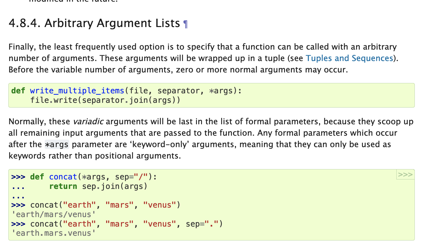Screen dimensions: 424x248
Task: Click the output 'earth/mars/venus'
Action: tap(53, 215)
